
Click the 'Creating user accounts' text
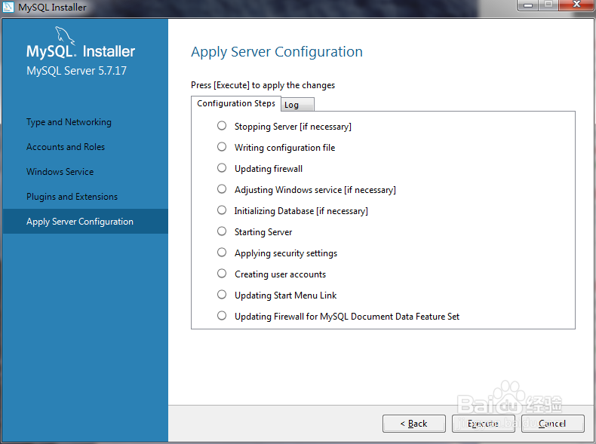point(280,274)
